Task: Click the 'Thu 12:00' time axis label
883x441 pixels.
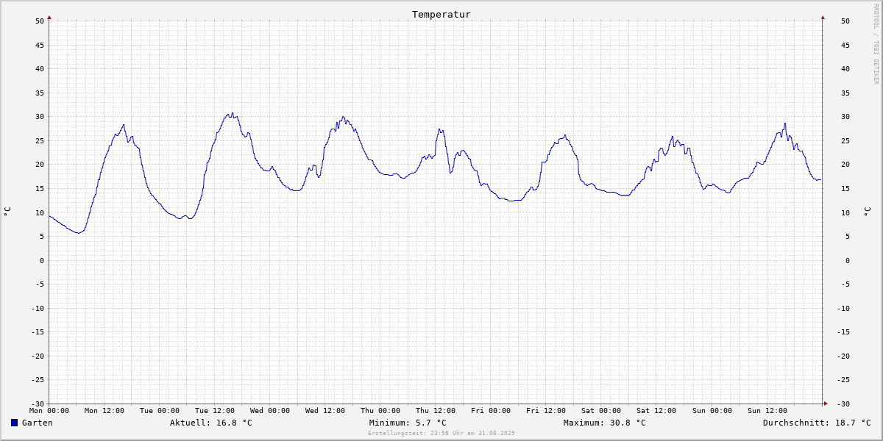Action: (x=436, y=411)
